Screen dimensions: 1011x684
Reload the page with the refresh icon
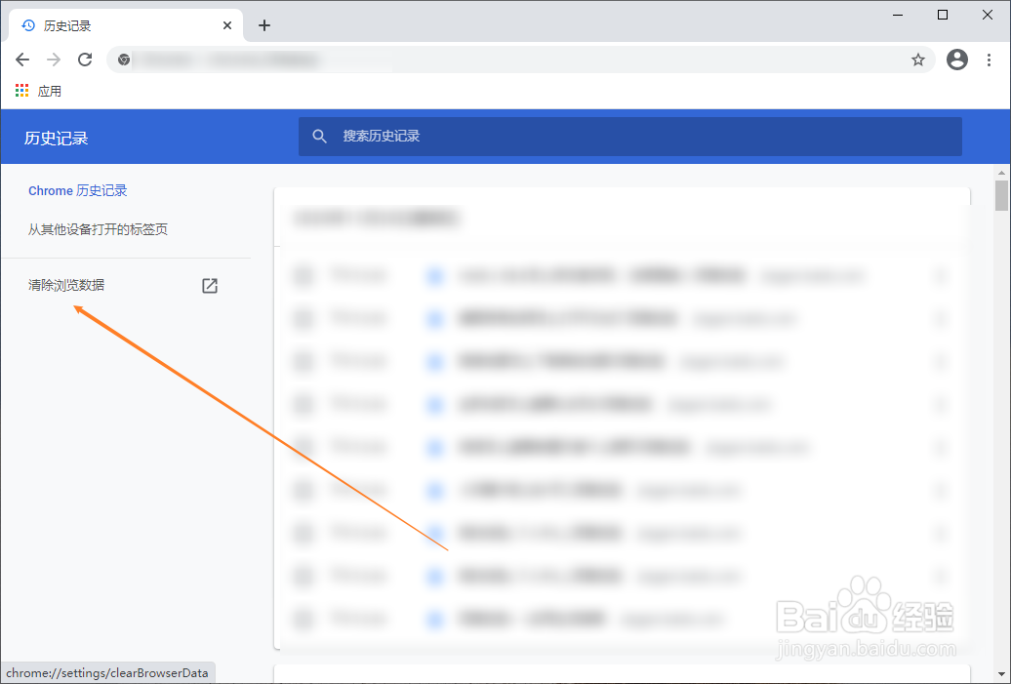(85, 60)
